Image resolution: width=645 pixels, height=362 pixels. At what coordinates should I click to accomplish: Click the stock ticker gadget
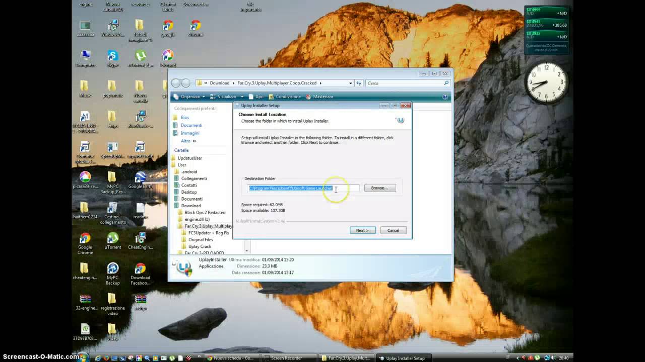pyautogui.click(x=546, y=30)
